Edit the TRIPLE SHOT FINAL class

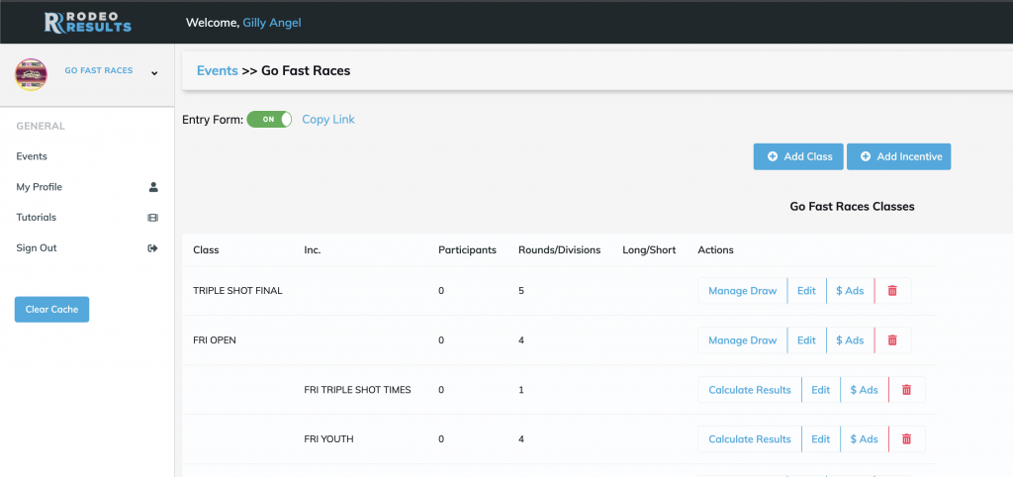pyautogui.click(x=806, y=291)
